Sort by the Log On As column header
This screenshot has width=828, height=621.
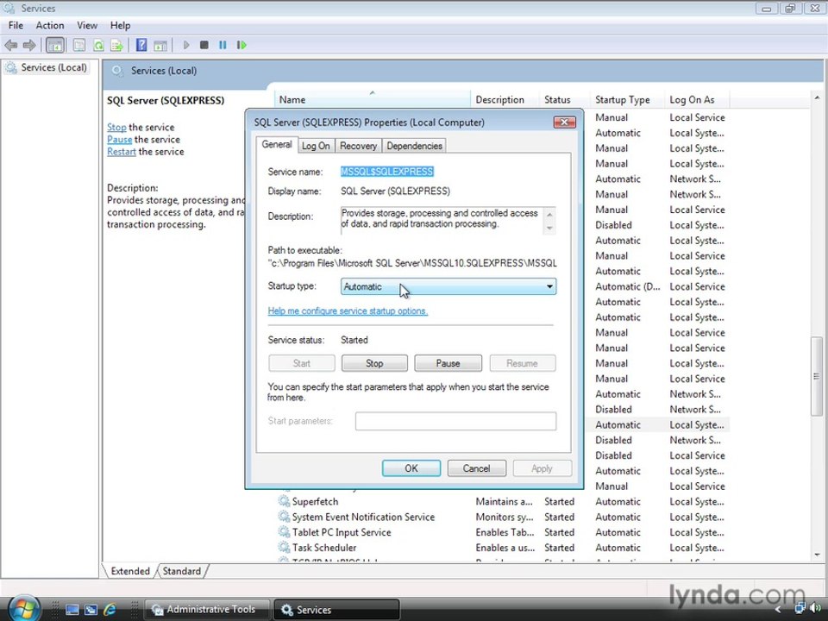[x=697, y=99]
